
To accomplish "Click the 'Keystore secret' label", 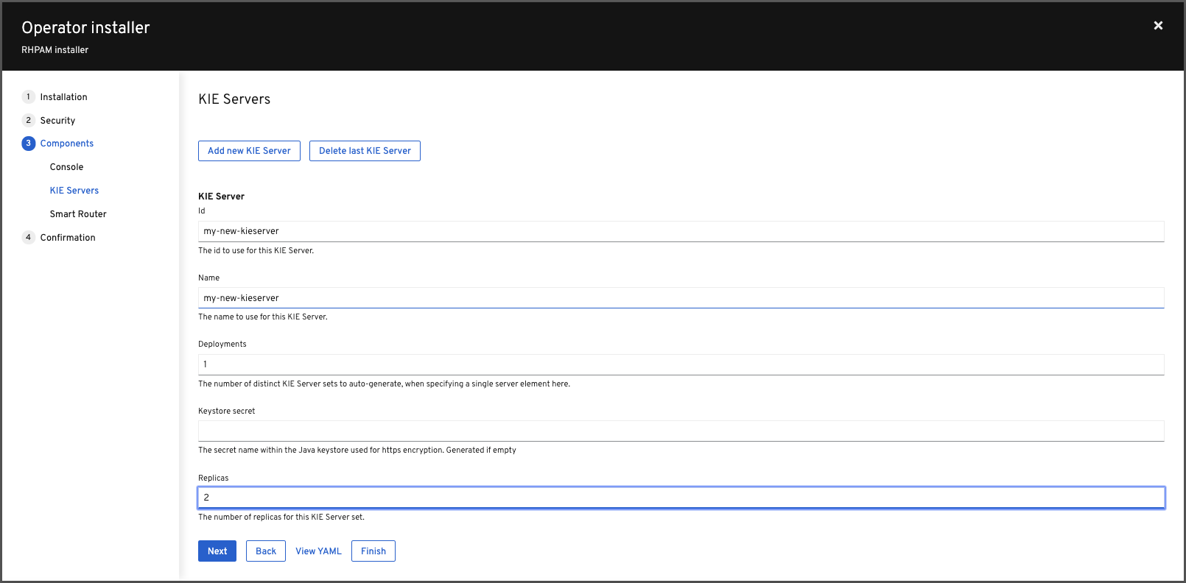I will [x=227, y=411].
